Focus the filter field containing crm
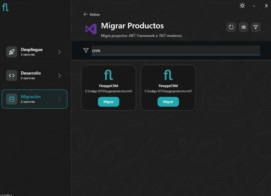The width and height of the screenshot is (271, 196). (x=176, y=51)
